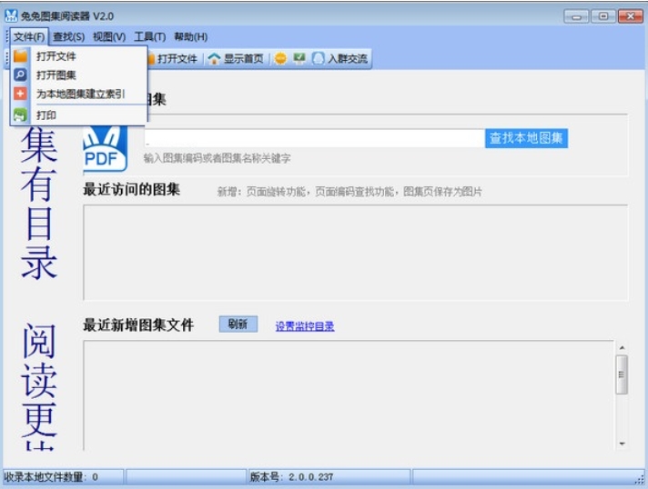Click the scrollbar down arrow of new files list
The image size is (648, 489).
pyautogui.click(x=622, y=444)
